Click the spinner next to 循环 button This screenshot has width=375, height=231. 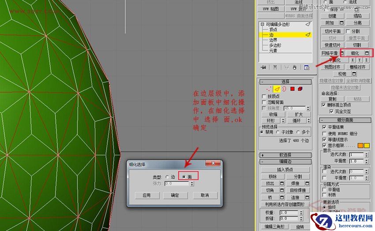click(x=309, y=121)
